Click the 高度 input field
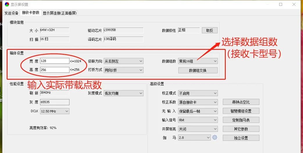 55,70
